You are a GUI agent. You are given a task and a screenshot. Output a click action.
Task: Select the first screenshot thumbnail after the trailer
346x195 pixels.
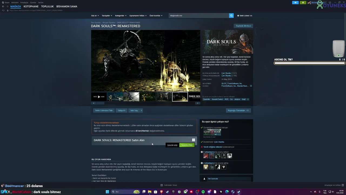pyautogui.click(x=115, y=97)
